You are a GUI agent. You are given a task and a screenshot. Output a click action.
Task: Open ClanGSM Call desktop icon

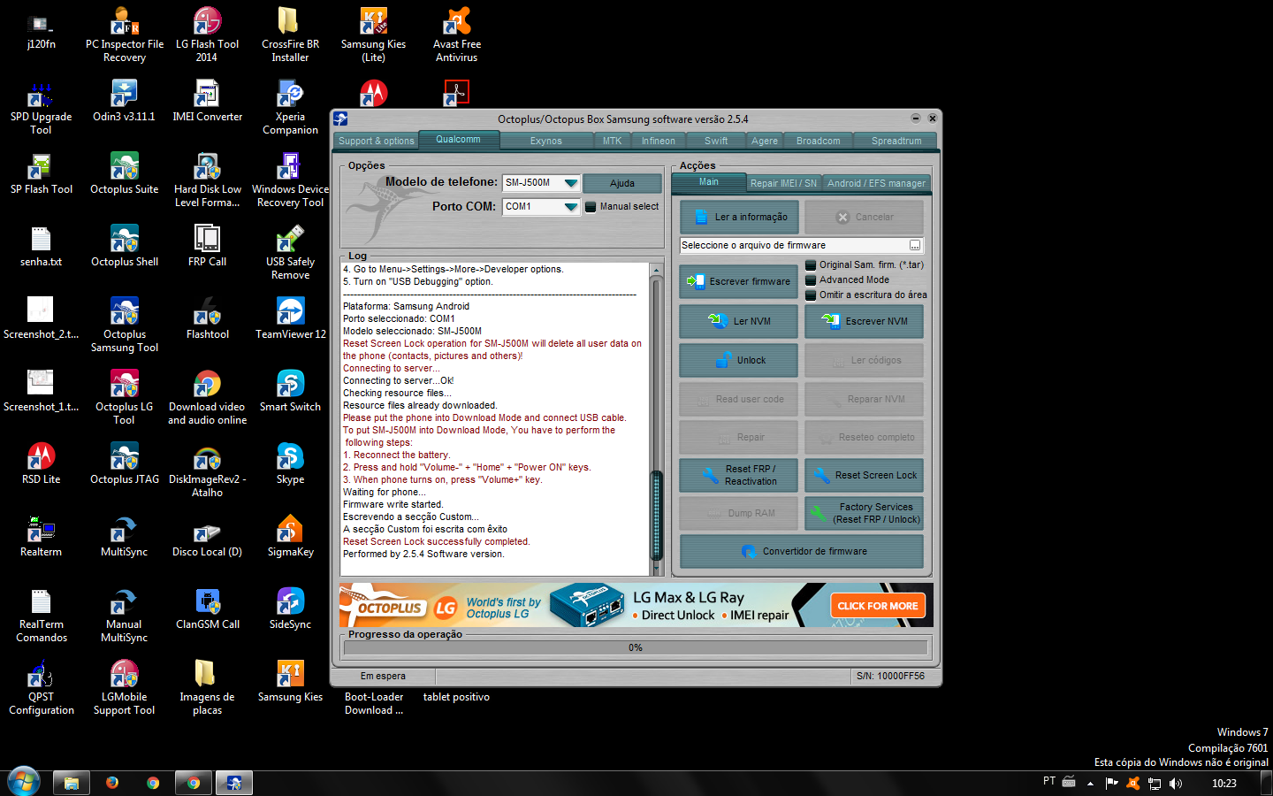pyautogui.click(x=207, y=608)
